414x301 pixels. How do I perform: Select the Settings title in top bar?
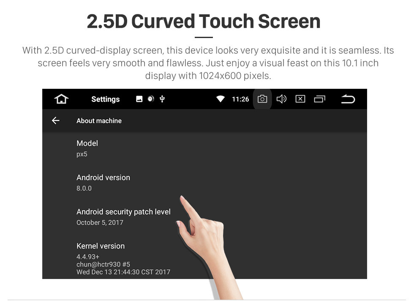105,99
